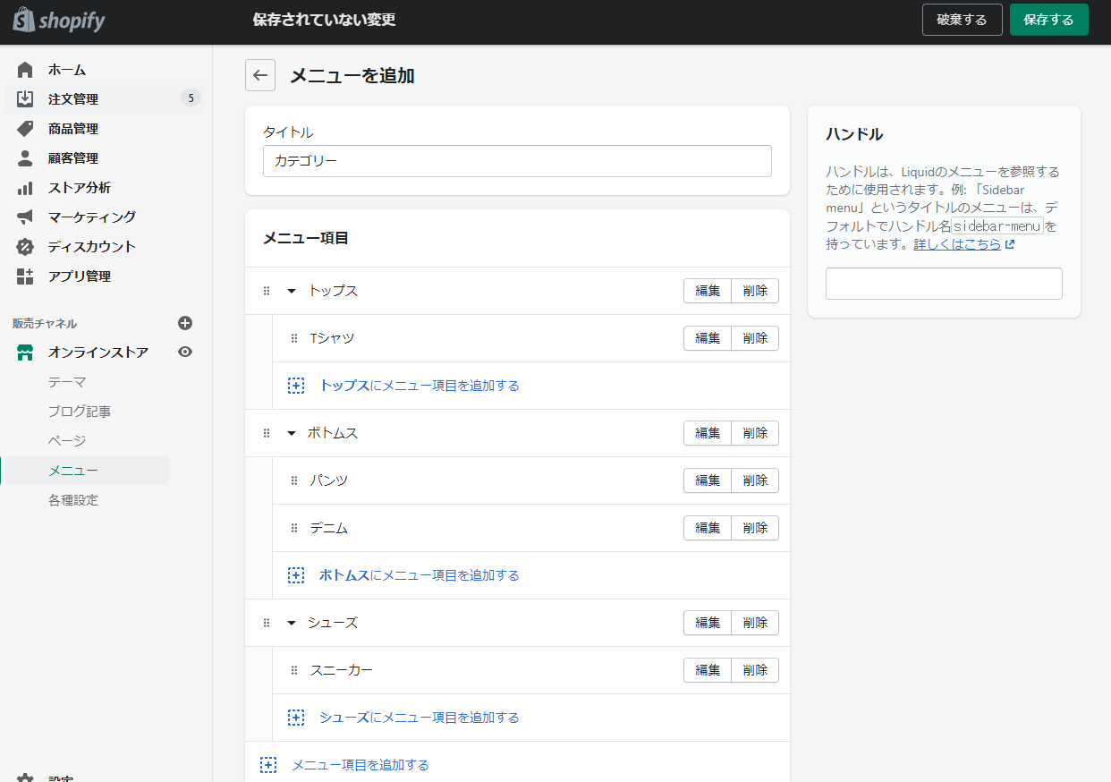Click the Shopify logo
Screen dimensions: 1111x782
click(x=58, y=20)
